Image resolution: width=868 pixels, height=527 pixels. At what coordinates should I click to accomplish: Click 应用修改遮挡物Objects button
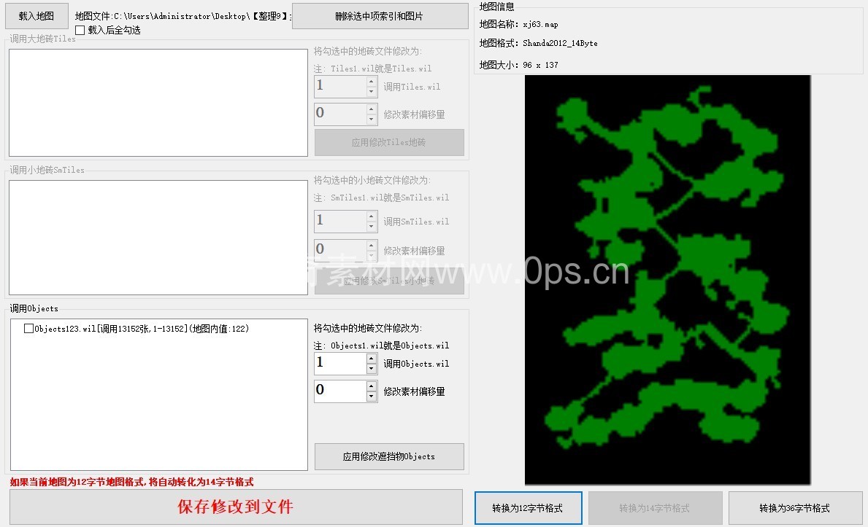389,456
